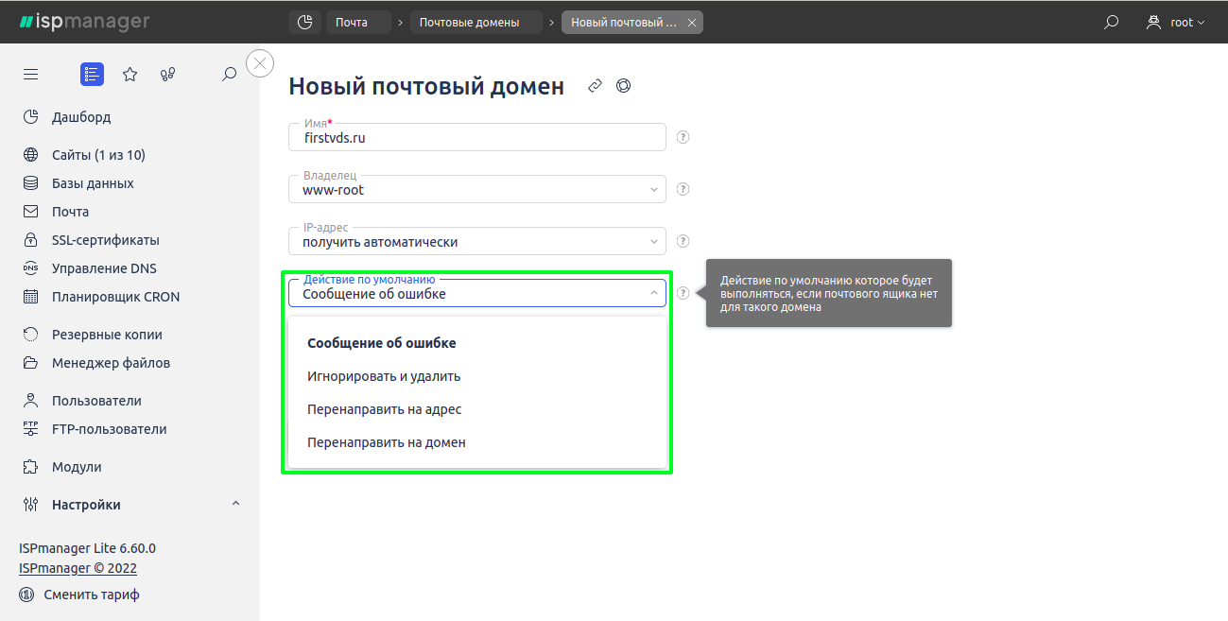Open the dashboard pie-chart breadcrumb icon
This screenshot has width=1228, height=621.
pos(303,22)
